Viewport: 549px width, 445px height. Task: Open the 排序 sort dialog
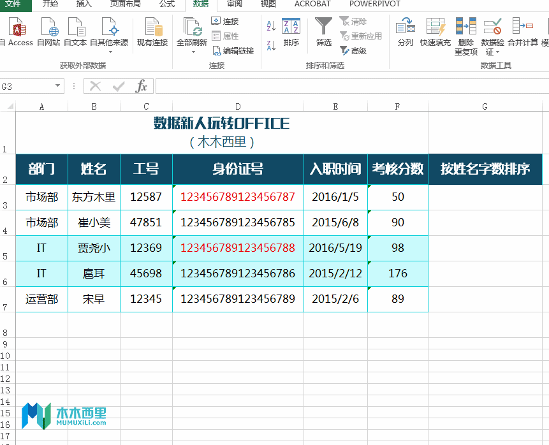point(291,33)
